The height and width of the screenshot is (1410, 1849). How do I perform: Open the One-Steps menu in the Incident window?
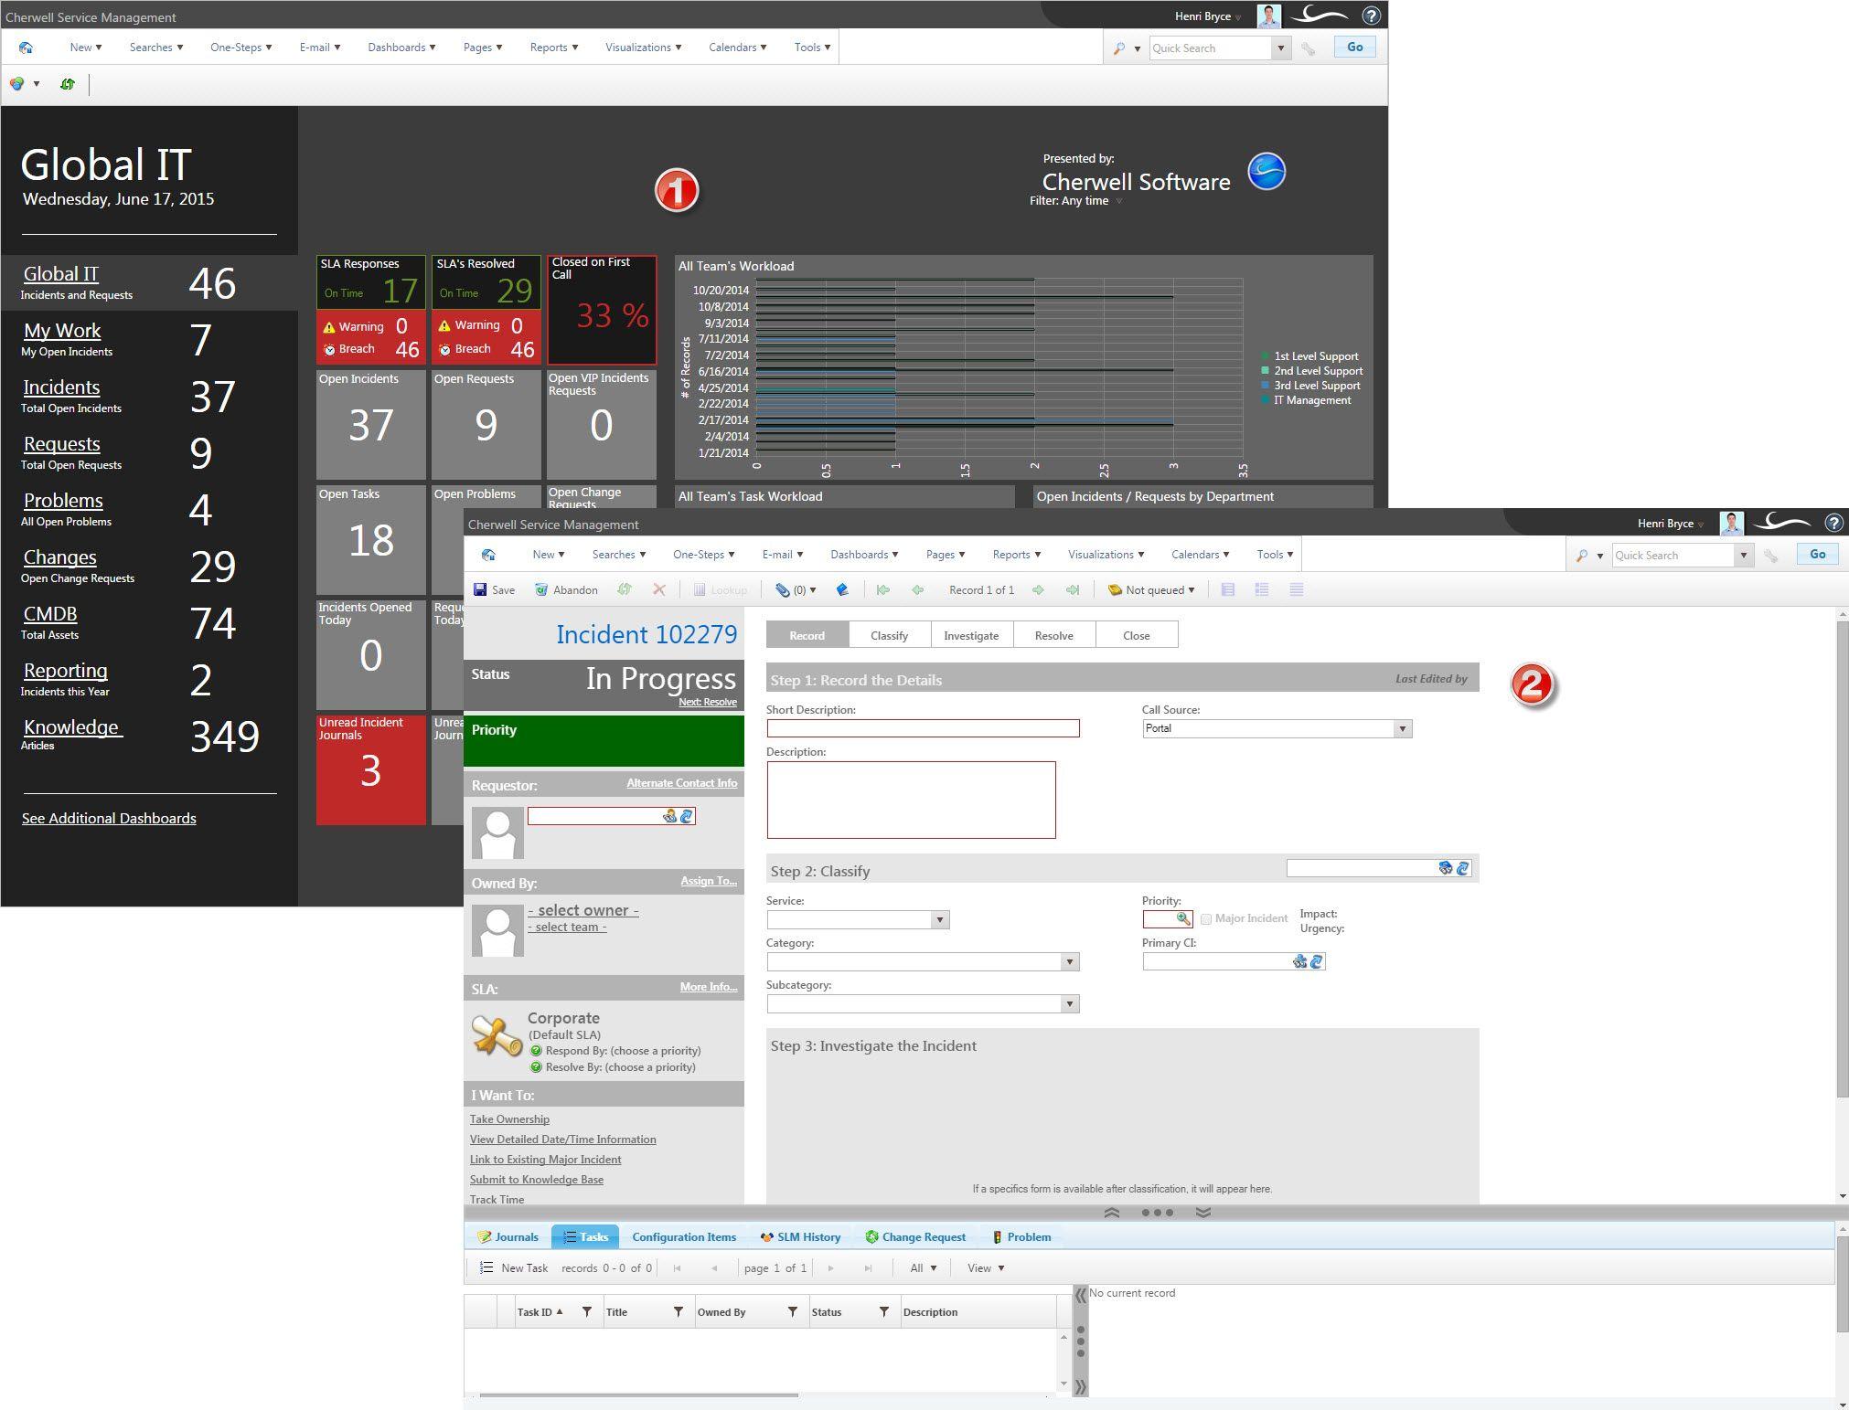pyautogui.click(x=703, y=555)
